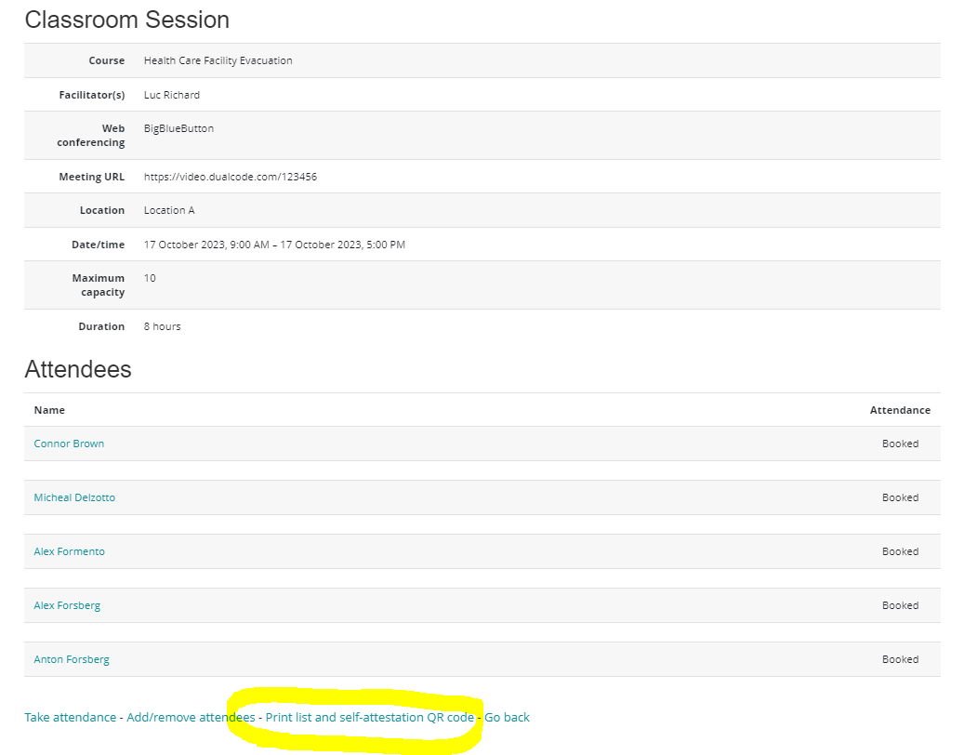Viewport: 964px width, 755px height.
Task: Click the Name column header
Action: tap(49, 410)
